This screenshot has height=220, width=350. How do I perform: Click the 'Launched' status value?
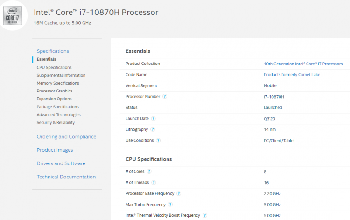(x=273, y=107)
